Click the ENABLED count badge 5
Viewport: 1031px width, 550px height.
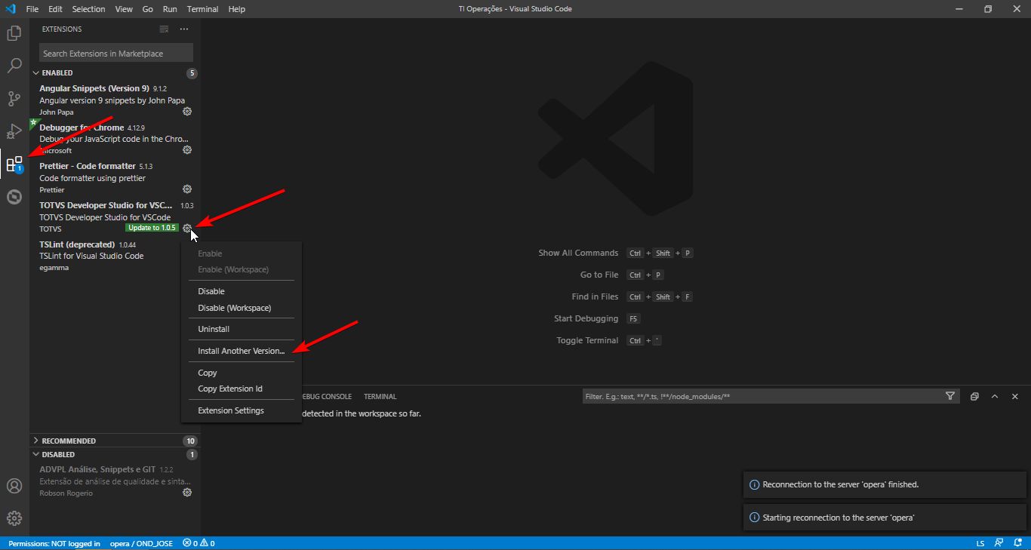(x=192, y=73)
